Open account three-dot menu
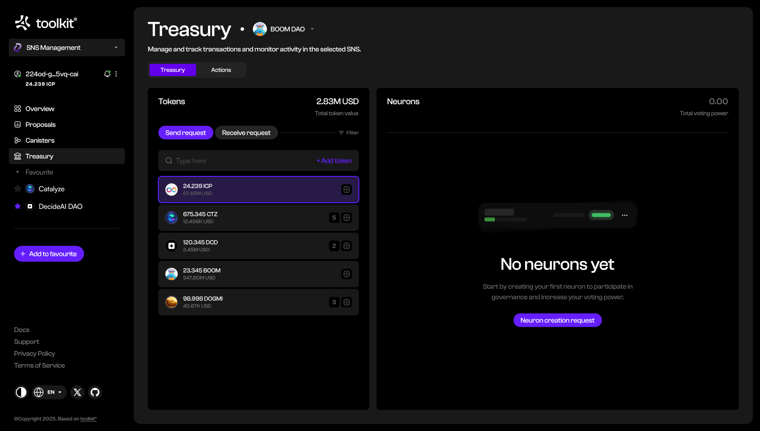Viewport: 760px width, 431px height. point(116,74)
